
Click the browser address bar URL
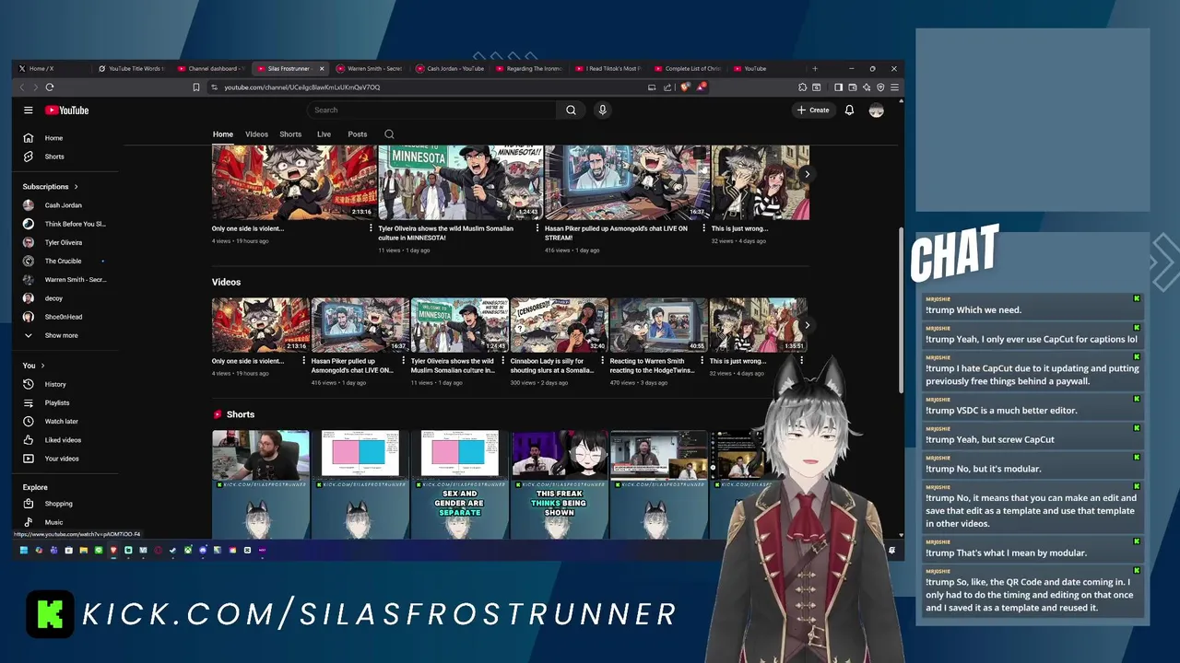301,87
